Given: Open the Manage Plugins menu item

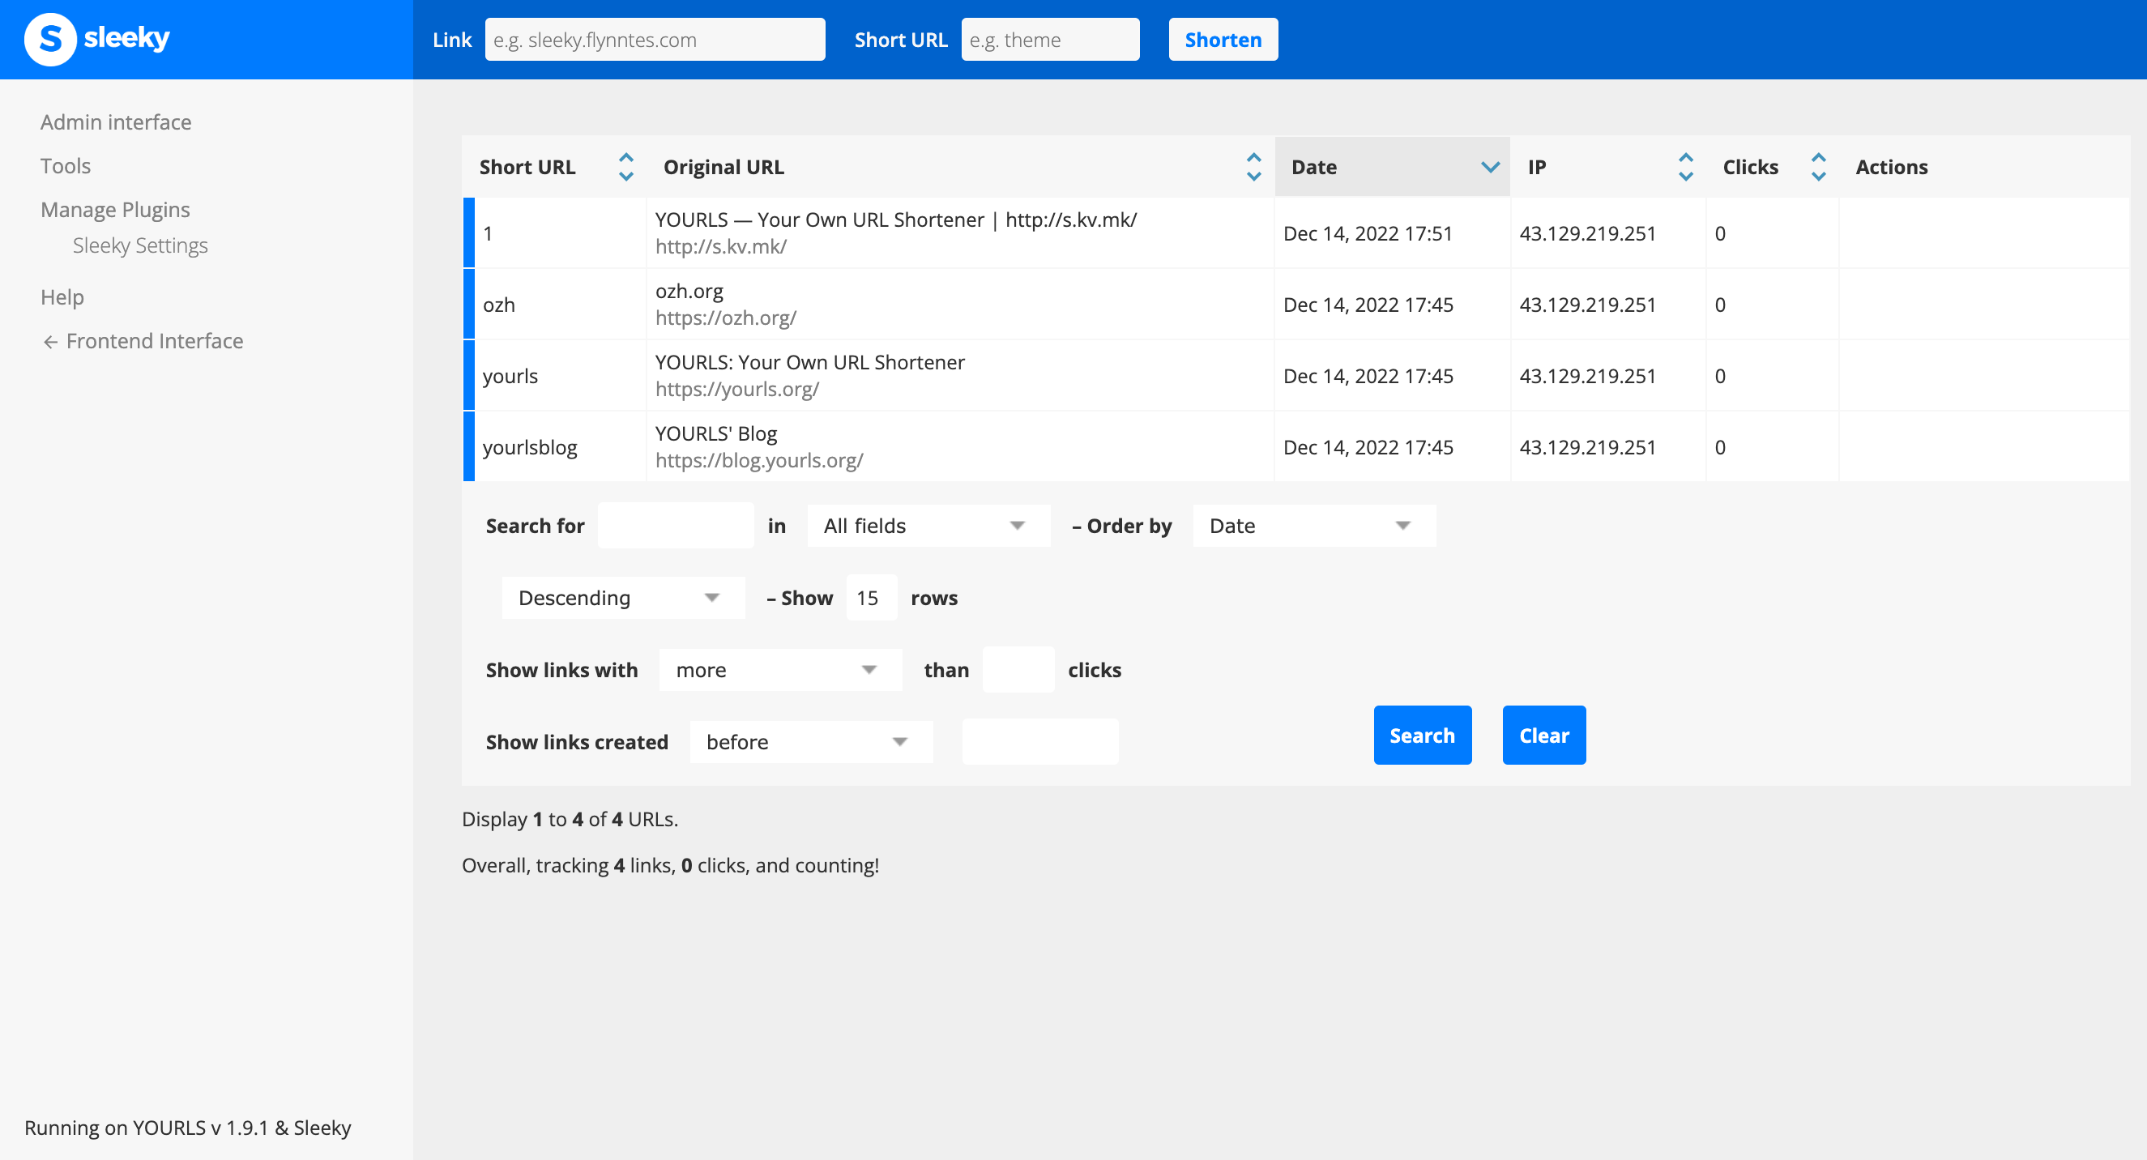Looking at the screenshot, I should [114, 208].
